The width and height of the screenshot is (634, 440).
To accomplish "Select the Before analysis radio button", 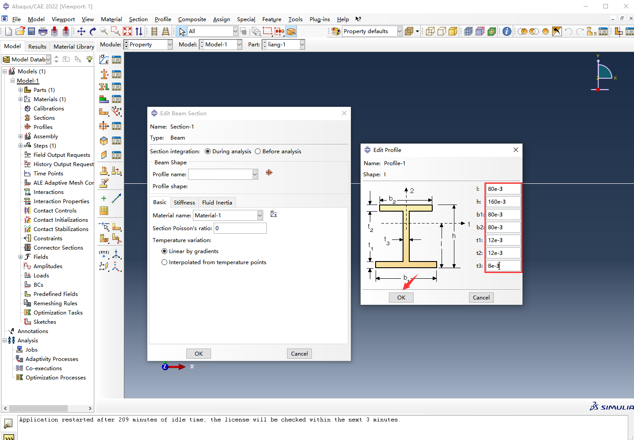I will pos(258,152).
